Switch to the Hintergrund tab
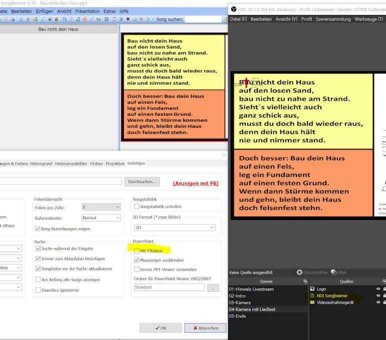 pos(42,163)
